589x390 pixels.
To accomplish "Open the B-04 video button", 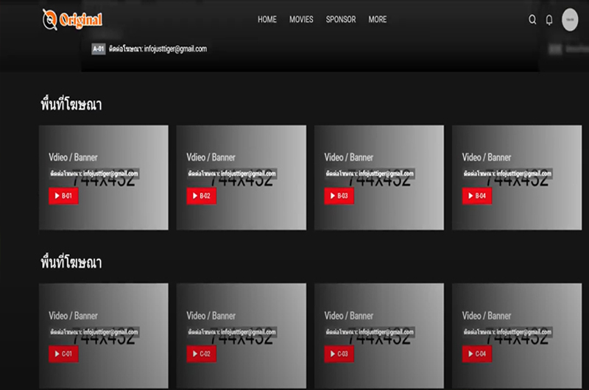I will click(476, 196).
